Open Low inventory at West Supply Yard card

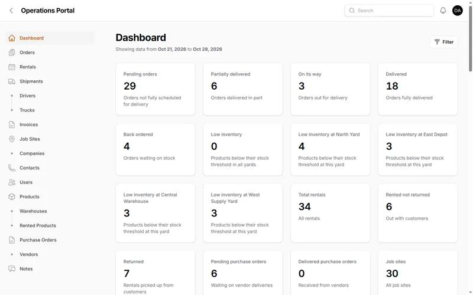[243, 213]
